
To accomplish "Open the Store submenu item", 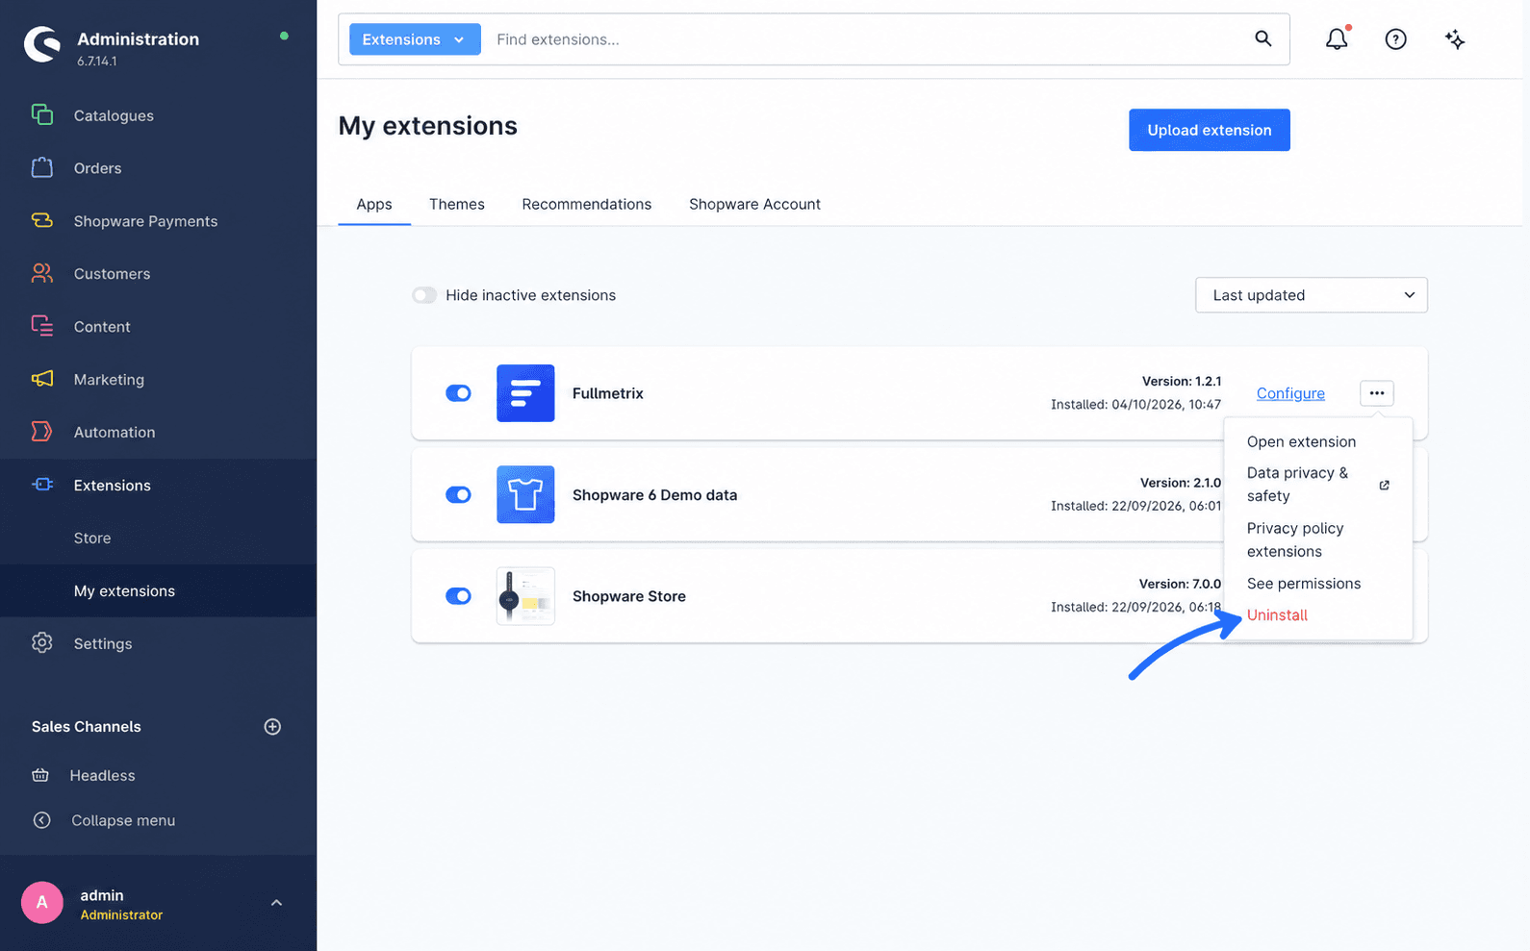I will point(92,538).
